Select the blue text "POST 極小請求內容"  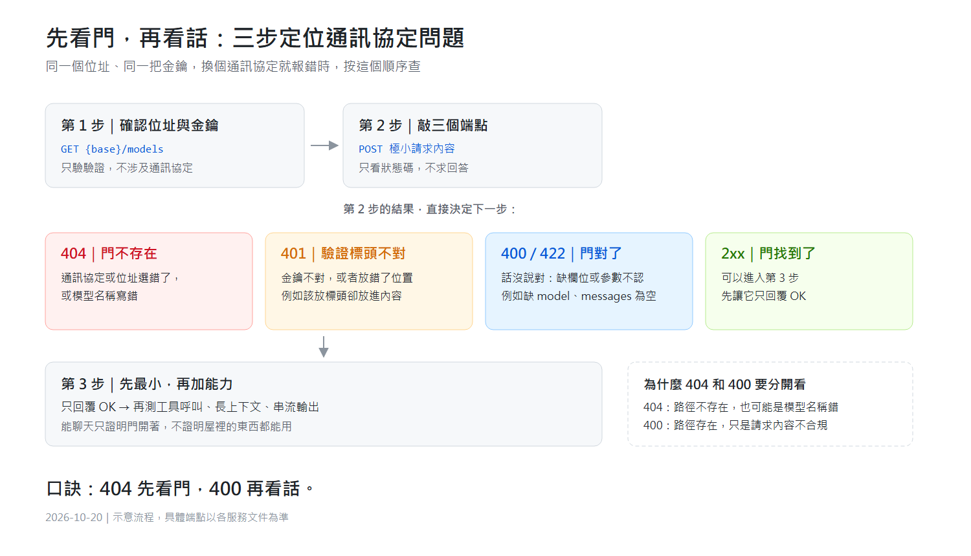click(x=407, y=149)
